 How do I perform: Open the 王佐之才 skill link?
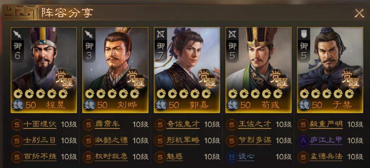254,124
